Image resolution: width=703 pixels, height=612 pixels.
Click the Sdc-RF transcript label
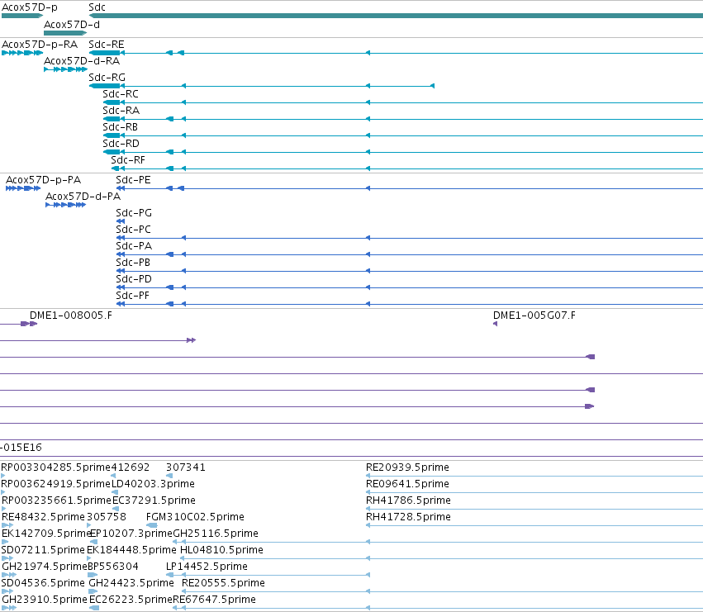point(128,160)
